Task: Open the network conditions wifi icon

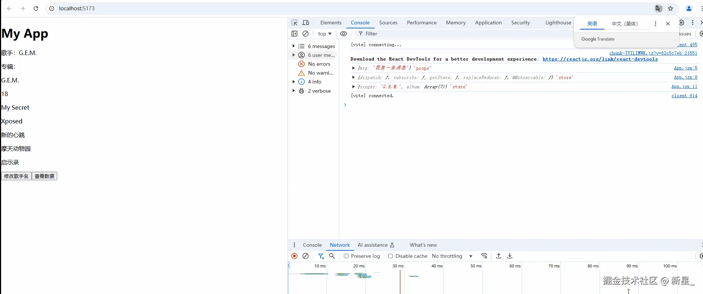Action: pos(484,256)
